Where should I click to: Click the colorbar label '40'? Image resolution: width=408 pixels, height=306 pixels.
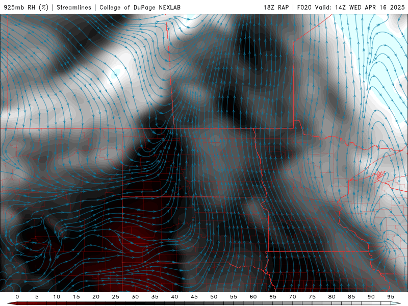pos(174,297)
